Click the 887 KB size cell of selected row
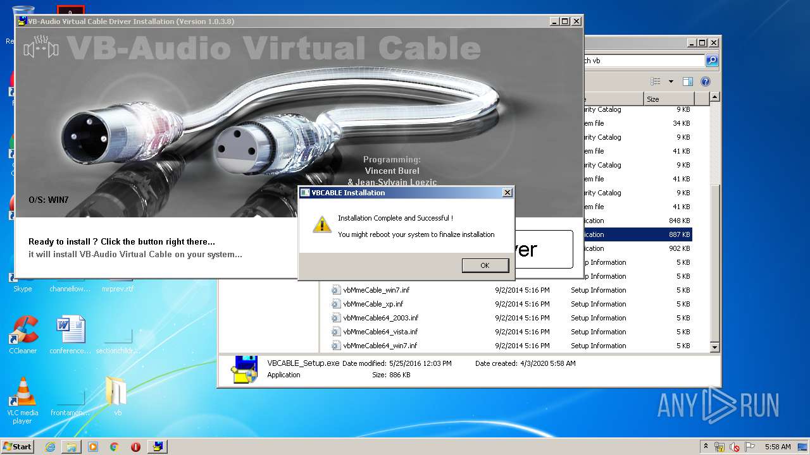 [679, 234]
